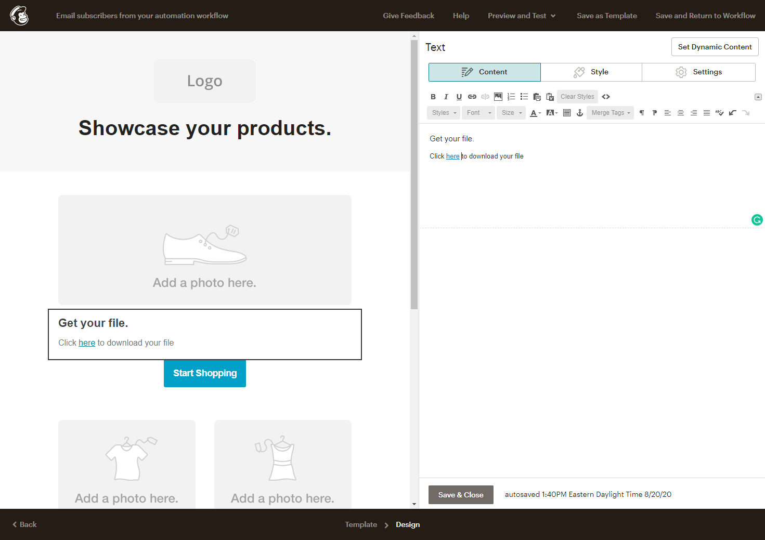Viewport: 765px width, 540px height.
Task: Open the text color picker
Action: pos(535,113)
